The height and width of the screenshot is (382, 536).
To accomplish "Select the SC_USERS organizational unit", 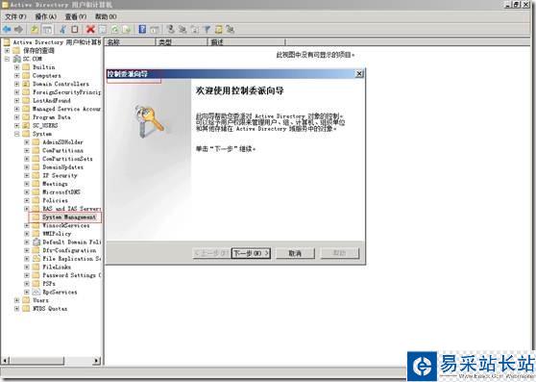I will tap(45, 126).
